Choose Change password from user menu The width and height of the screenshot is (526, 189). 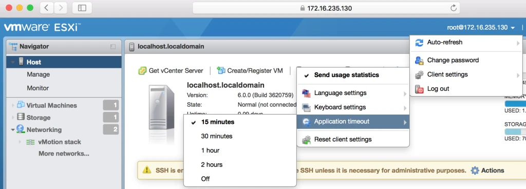point(453,60)
